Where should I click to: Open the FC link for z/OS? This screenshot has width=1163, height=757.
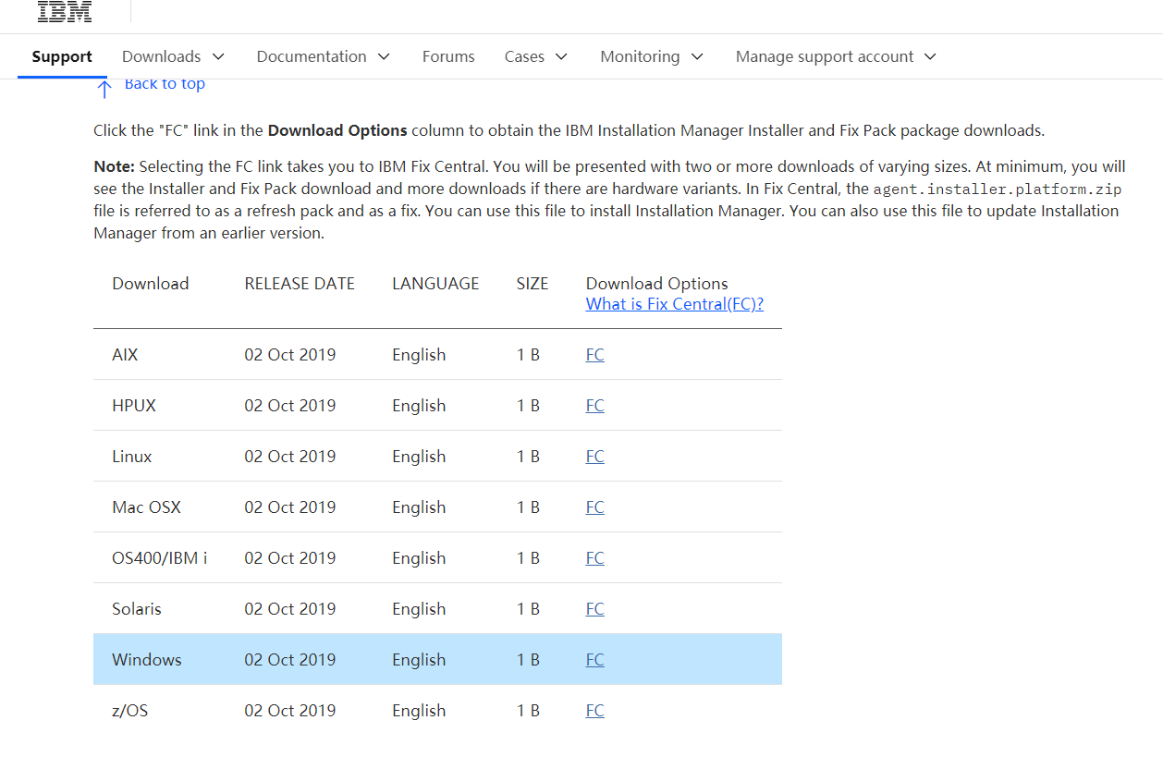click(x=595, y=711)
